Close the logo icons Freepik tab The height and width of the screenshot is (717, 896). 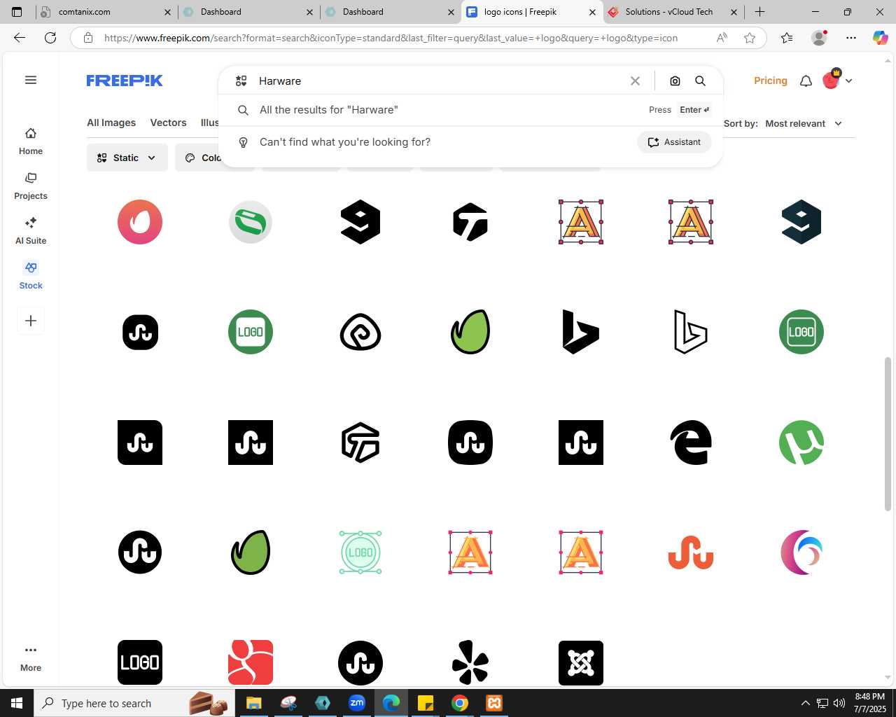click(x=592, y=12)
